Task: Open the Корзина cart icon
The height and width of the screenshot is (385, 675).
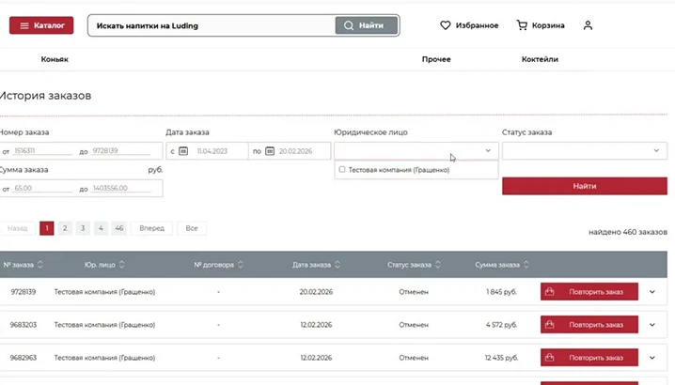Action: point(522,25)
